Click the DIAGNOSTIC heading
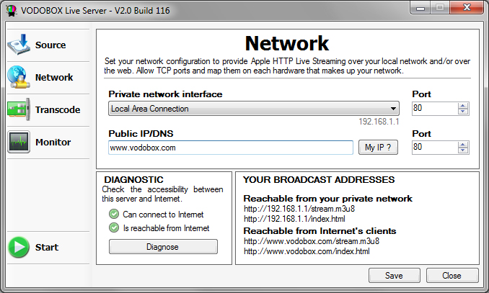 [x=133, y=180]
